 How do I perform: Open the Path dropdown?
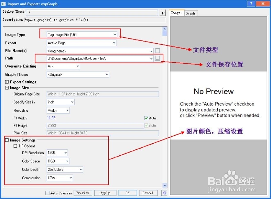pyautogui.click(x=100, y=59)
